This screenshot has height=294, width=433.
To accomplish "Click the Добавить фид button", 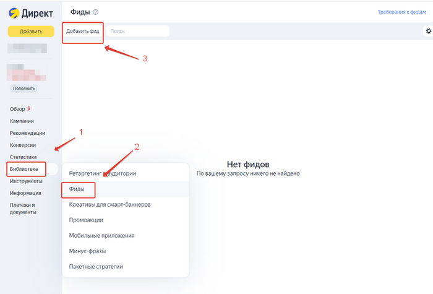I will (x=83, y=31).
